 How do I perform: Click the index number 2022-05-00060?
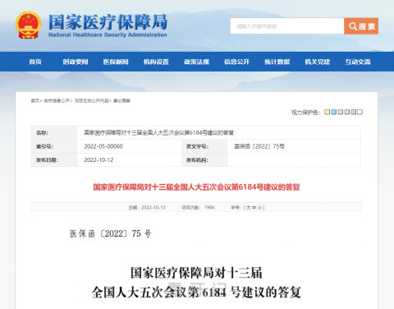103,146
